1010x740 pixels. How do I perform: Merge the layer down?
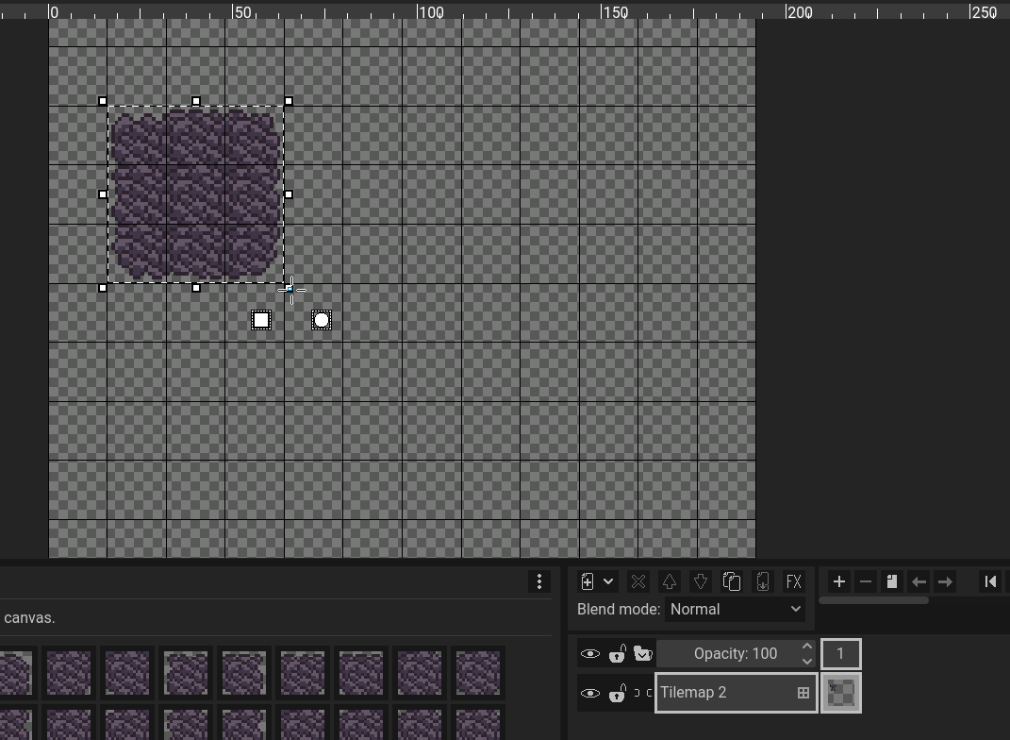click(763, 581)
